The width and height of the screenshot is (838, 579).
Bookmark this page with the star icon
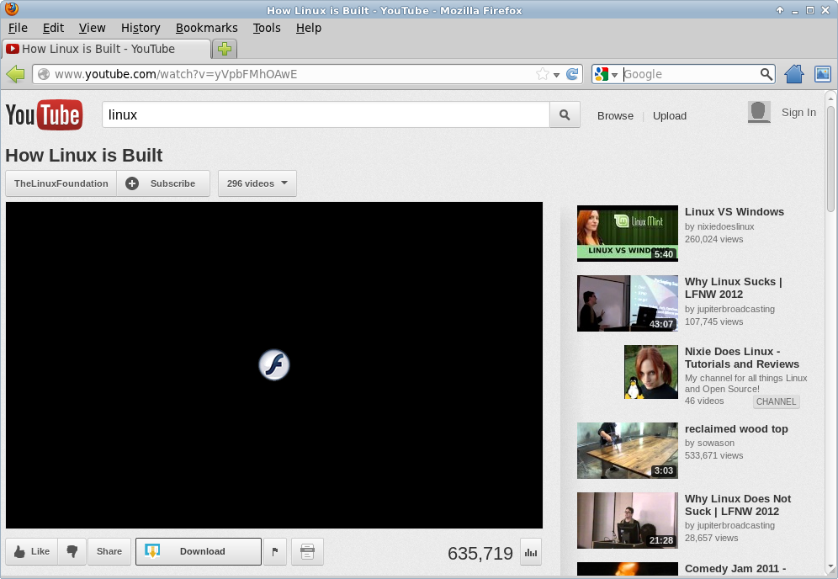pos(543,74)
